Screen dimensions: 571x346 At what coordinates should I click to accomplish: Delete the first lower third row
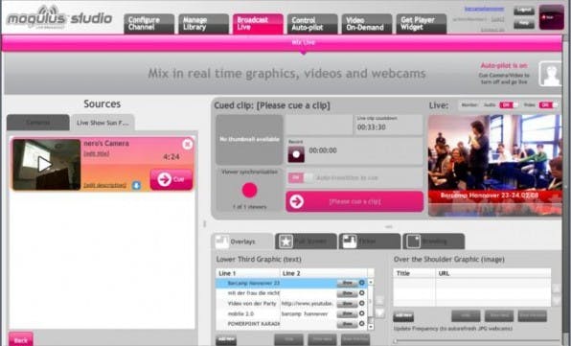click(x=361, y=283)
